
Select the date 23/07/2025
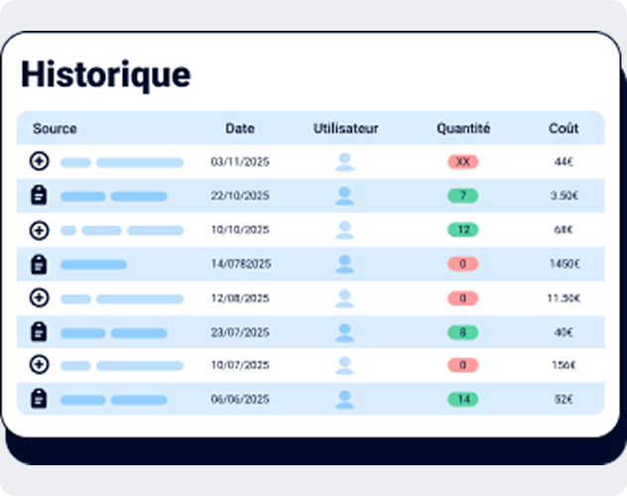pos(240,332)
